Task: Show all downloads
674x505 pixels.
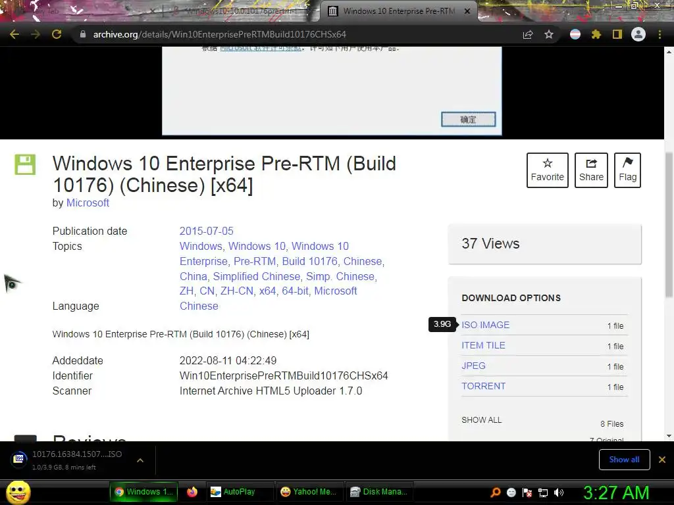Action: tap(624, 460)
